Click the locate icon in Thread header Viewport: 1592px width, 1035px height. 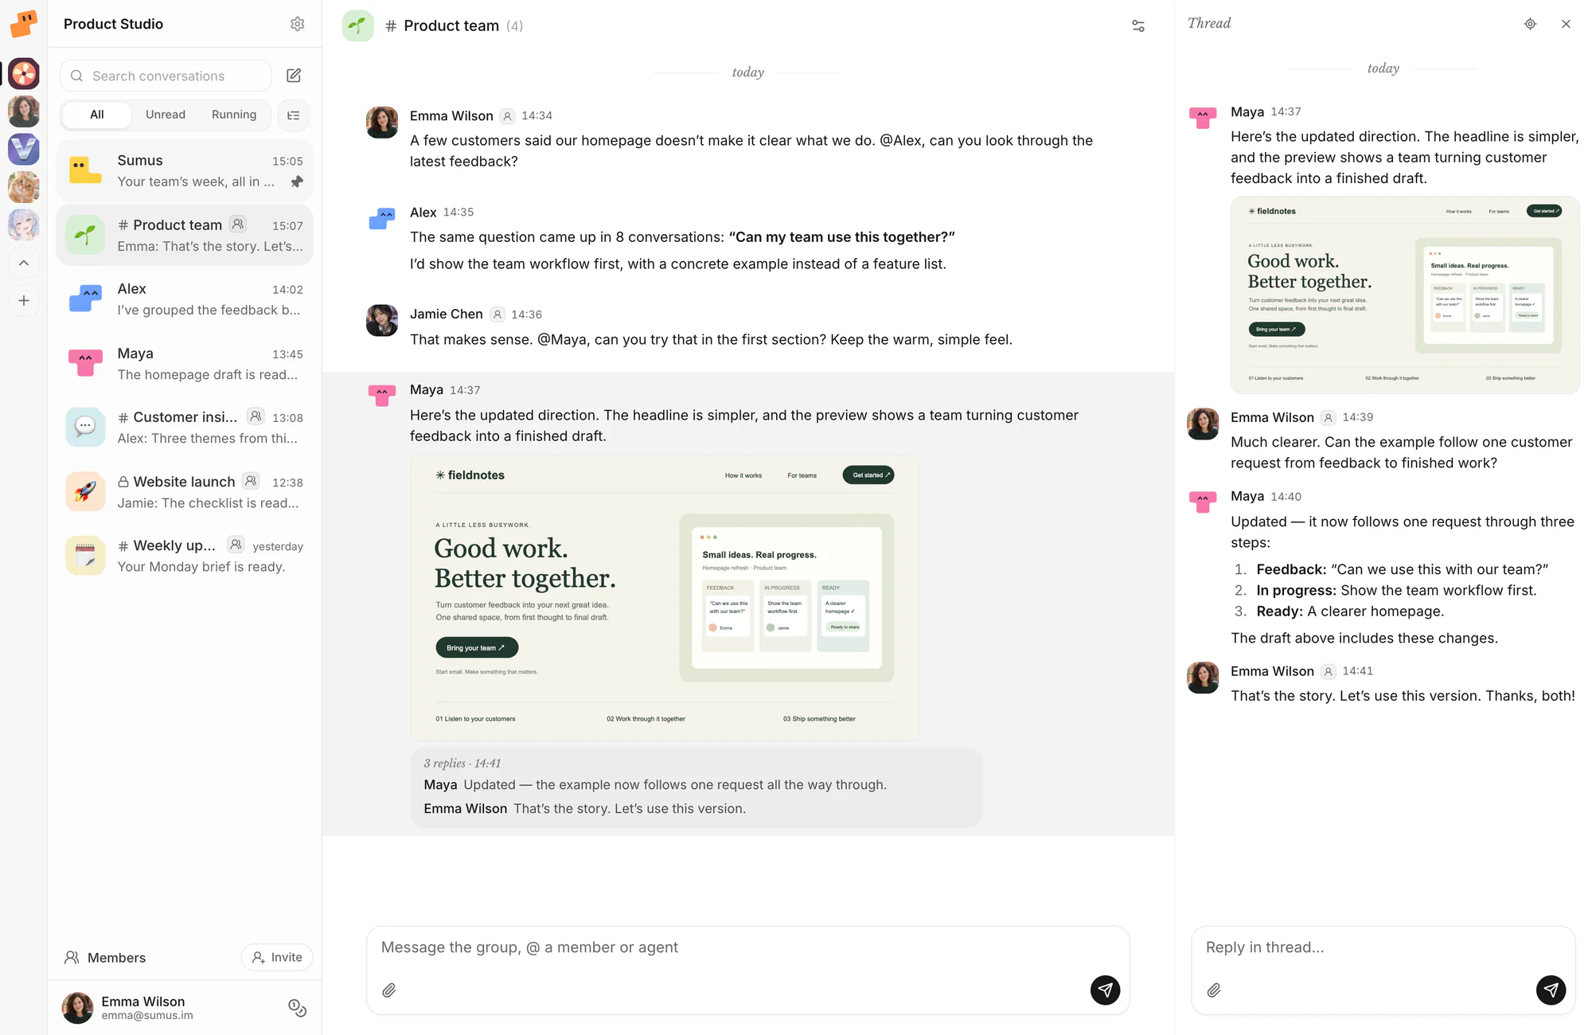[x=1530, y=24]
